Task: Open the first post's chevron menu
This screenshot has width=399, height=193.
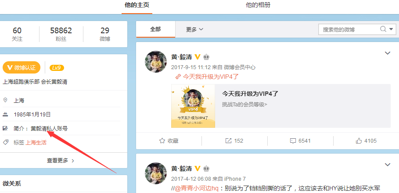Action: click(387, 53)
